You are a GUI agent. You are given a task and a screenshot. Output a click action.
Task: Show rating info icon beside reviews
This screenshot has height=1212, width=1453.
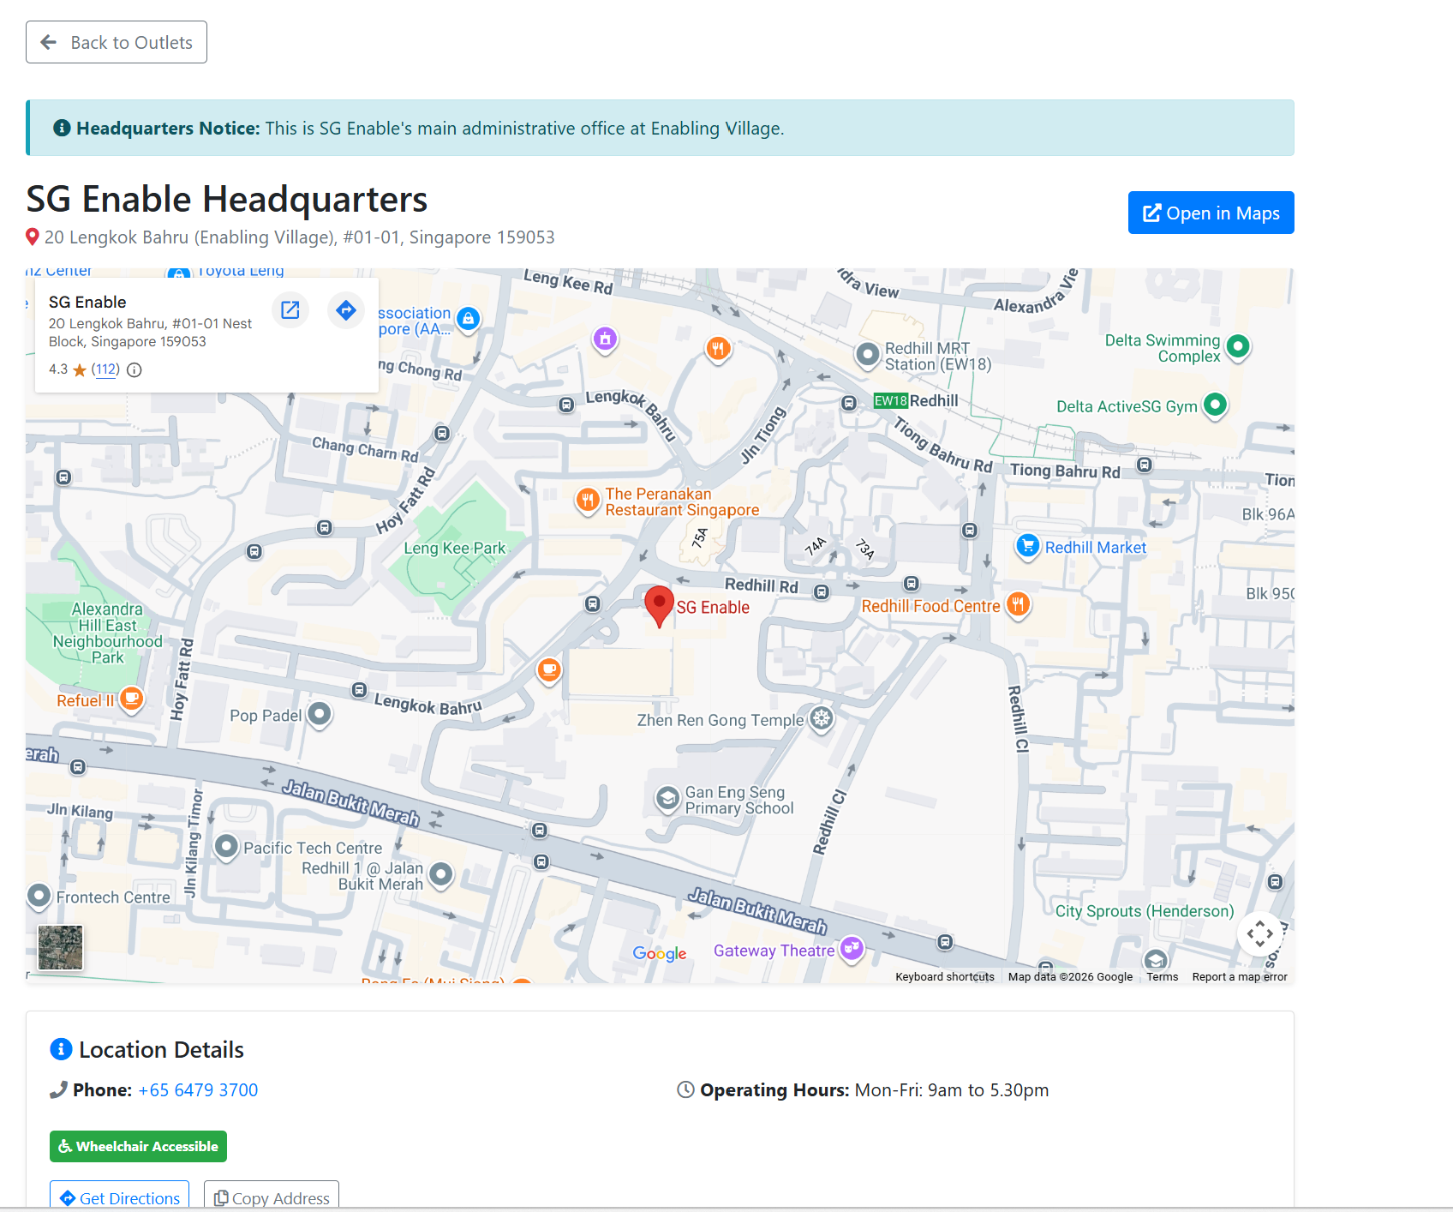tap(135, 369)
